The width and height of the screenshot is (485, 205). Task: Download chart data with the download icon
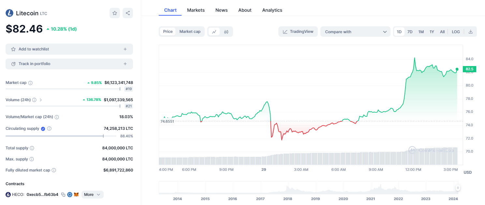coord(470,32)
